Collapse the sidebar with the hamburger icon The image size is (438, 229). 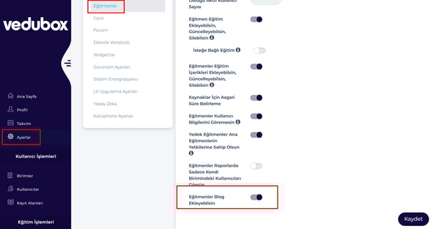coord(68,63)
